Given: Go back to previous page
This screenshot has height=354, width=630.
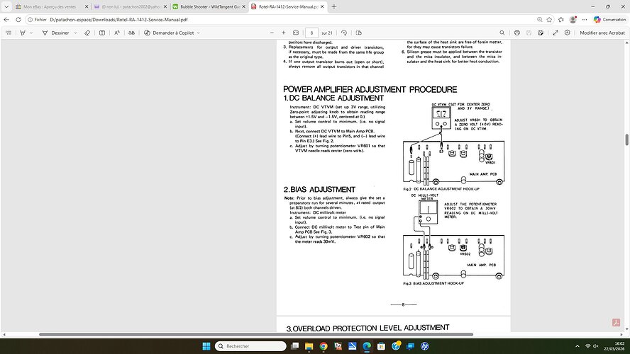Looking at the screenshot, I should click(x=6, y=19).
